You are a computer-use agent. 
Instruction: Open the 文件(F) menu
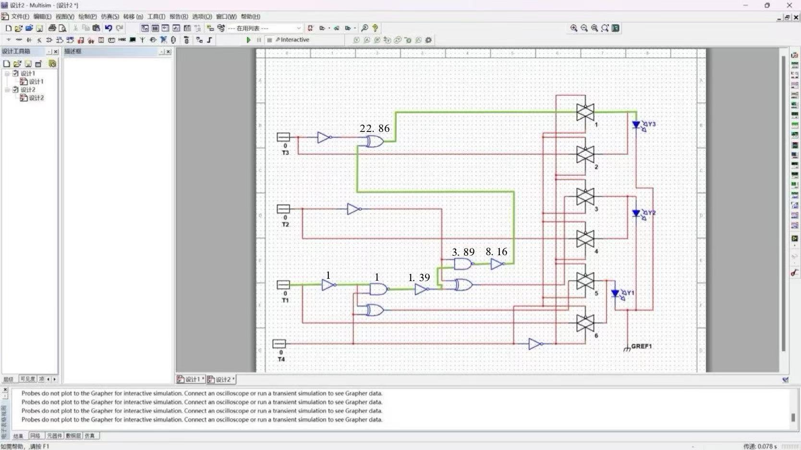(20, 17)
